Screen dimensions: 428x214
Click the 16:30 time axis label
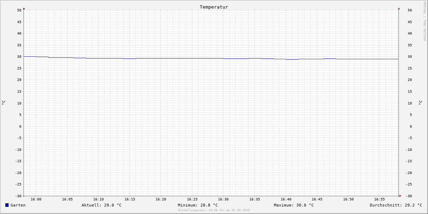tap(223, 199)
